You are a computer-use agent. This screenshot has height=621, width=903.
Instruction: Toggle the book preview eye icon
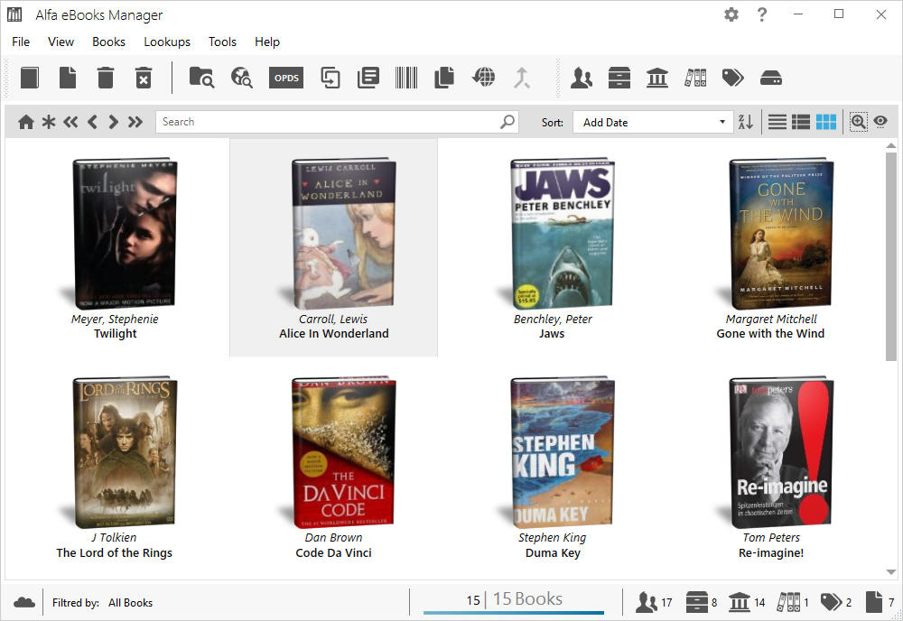[x=882, y=121]
